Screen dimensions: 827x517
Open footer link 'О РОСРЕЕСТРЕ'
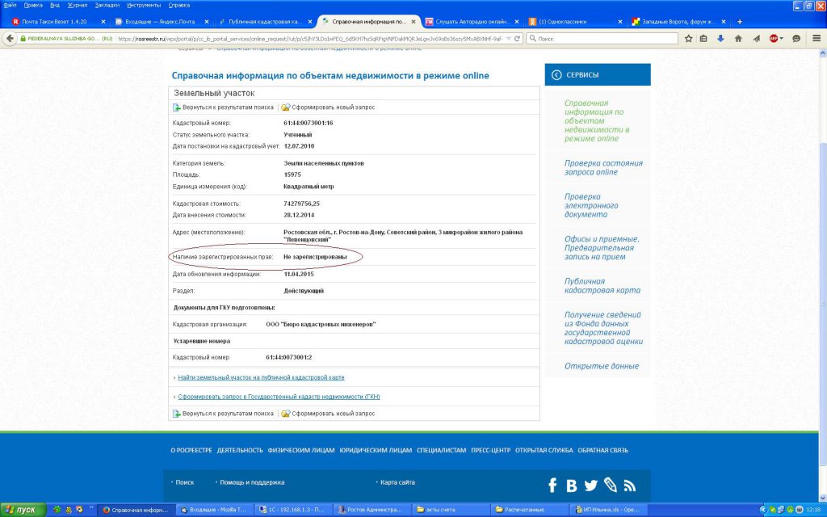point(191,451)
